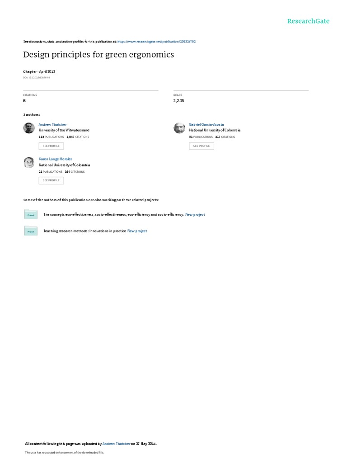347x463 pixels.
Task: Click See Profile button under Andrew Thatcher
Action: coord(51,146)
